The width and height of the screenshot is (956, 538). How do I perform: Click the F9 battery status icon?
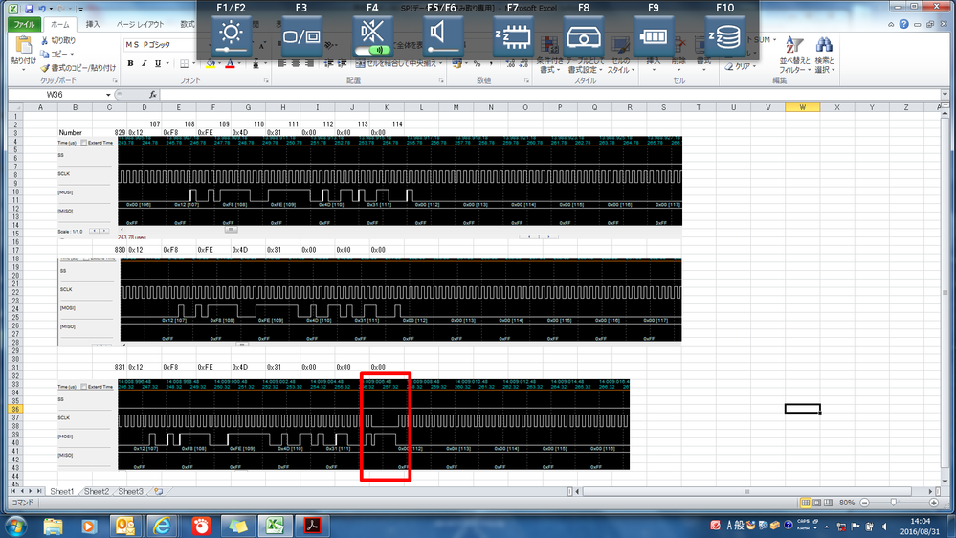654,36
